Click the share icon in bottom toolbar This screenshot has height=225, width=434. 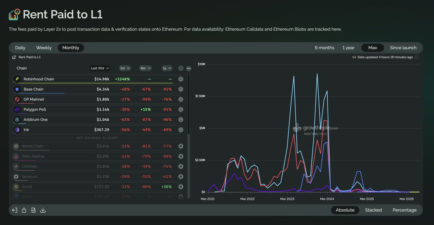[x=24, y=210]
